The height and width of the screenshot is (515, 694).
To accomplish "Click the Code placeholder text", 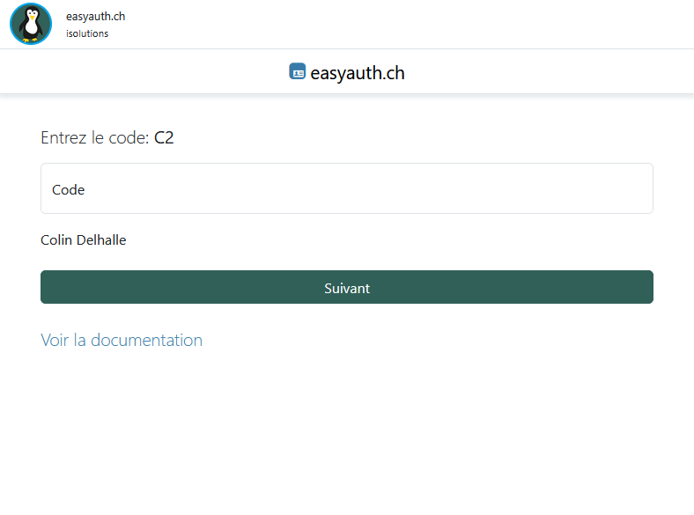I will point(69,189).
